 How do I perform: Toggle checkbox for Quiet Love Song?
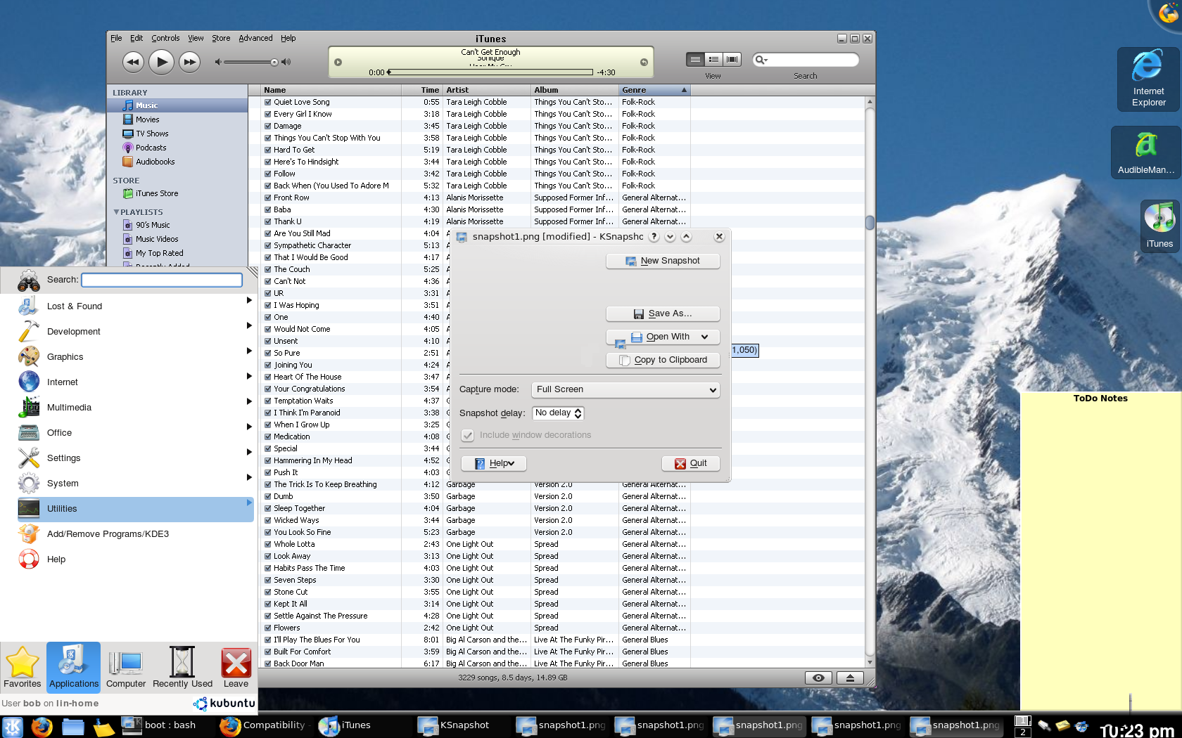click(x=267, y=102)
